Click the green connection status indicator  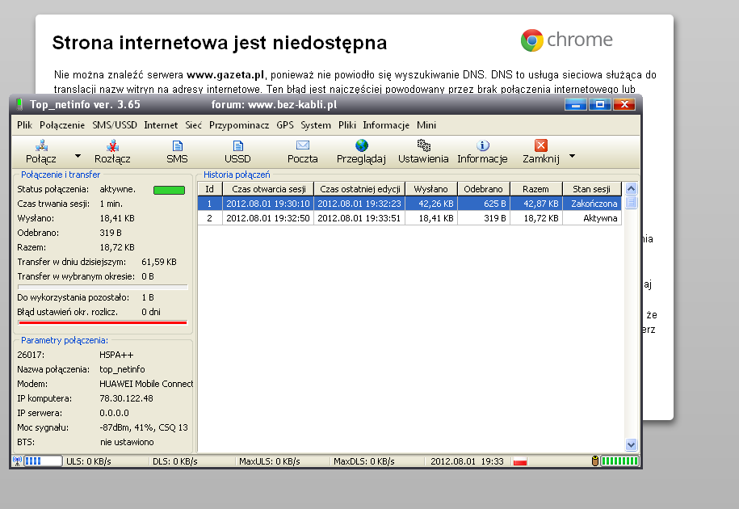[x=169, y=190]
